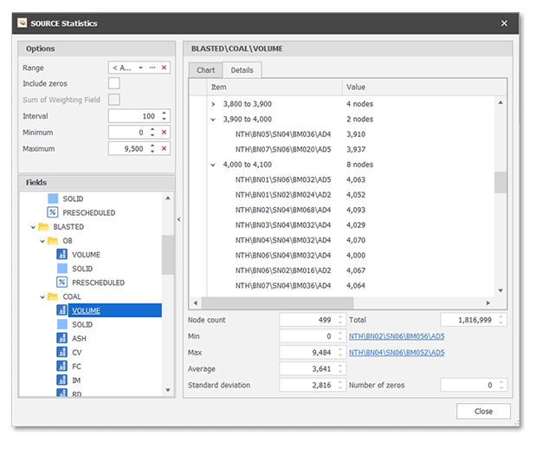Image resolution: width=549 pixels, height=449 pixels.
Task: Open the Min node link NTH\BN02\SN06\BM056\AD5
Action: pos(397,336)
